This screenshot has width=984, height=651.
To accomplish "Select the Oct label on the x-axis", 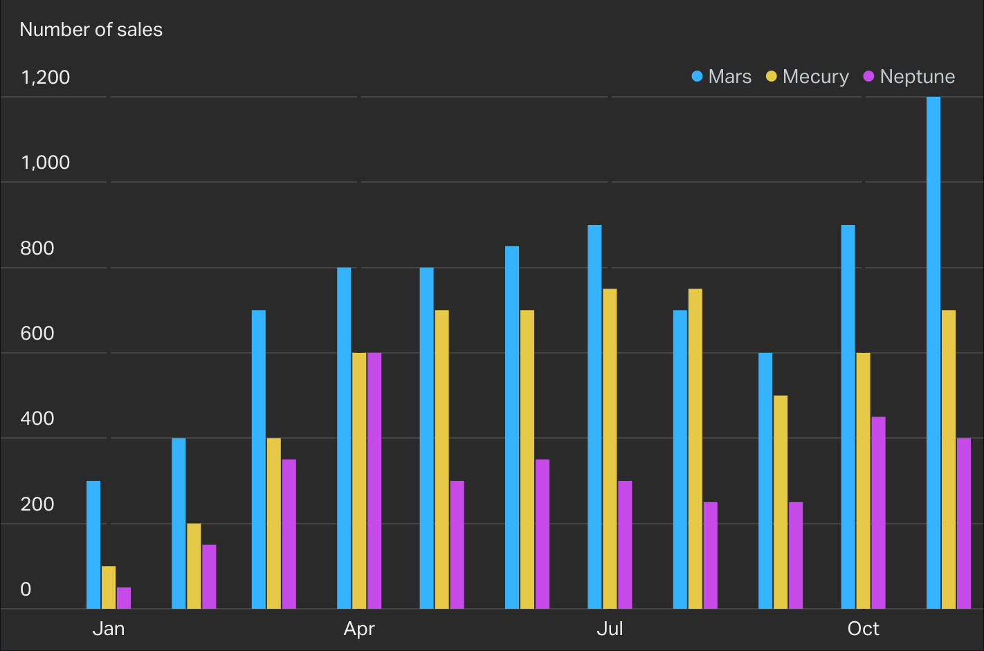I will (863, 628).
